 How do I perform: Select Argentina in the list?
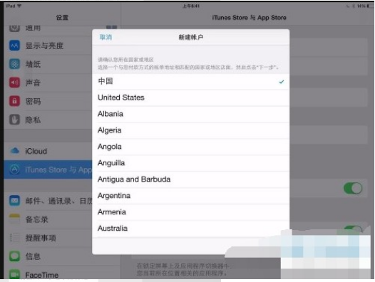click(190, 196)
